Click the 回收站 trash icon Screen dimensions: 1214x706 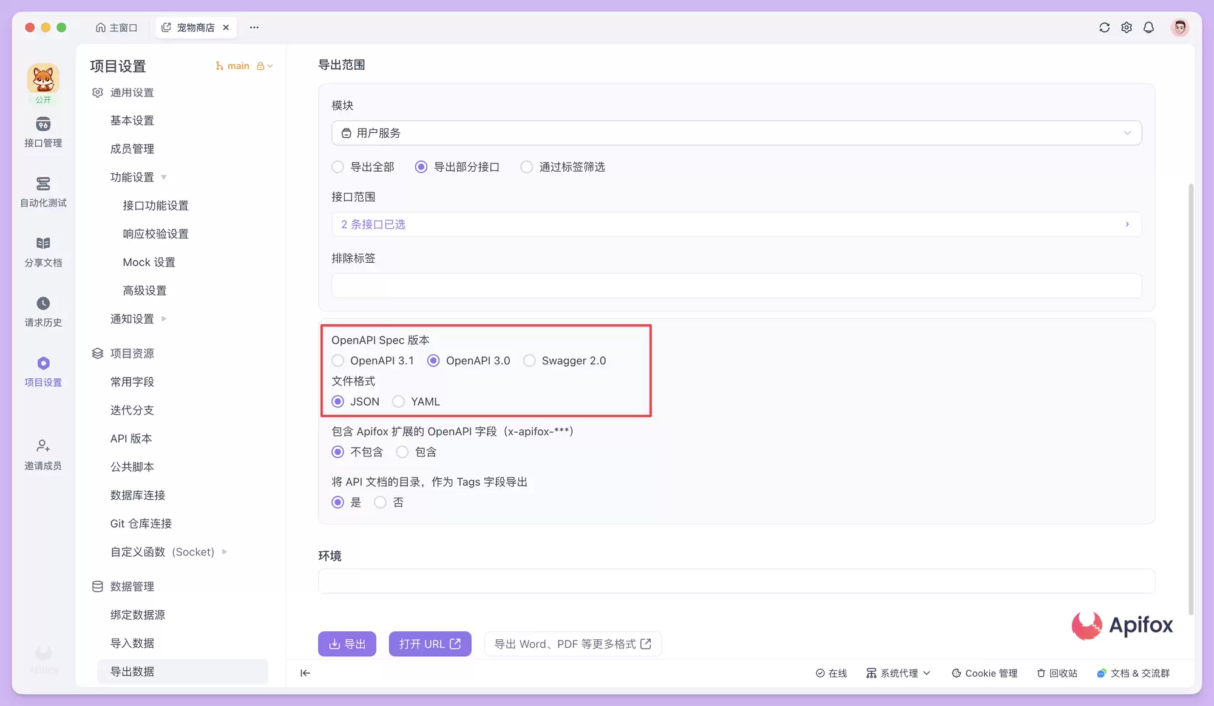(1041, 673)
